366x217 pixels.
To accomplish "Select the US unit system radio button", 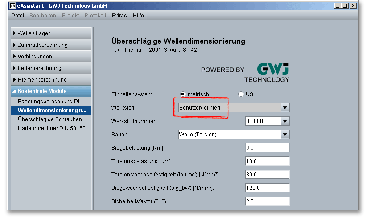I will 241,94.
